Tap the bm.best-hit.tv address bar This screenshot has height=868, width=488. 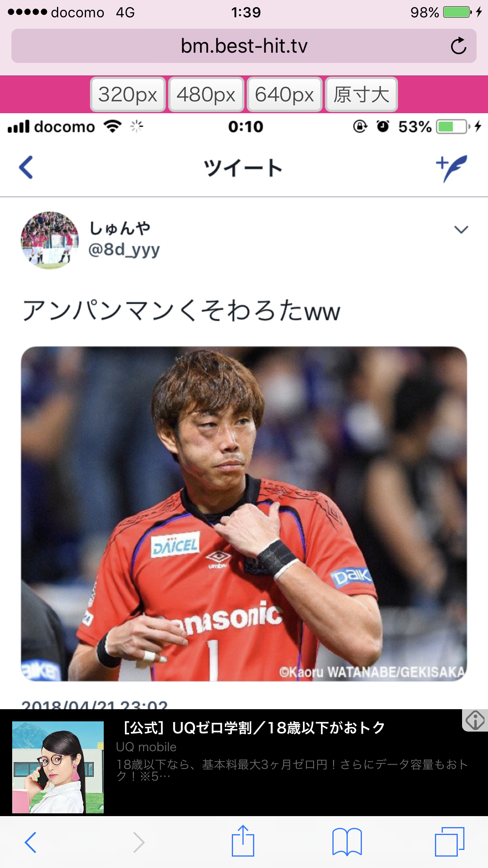click(x=244, y=46)
